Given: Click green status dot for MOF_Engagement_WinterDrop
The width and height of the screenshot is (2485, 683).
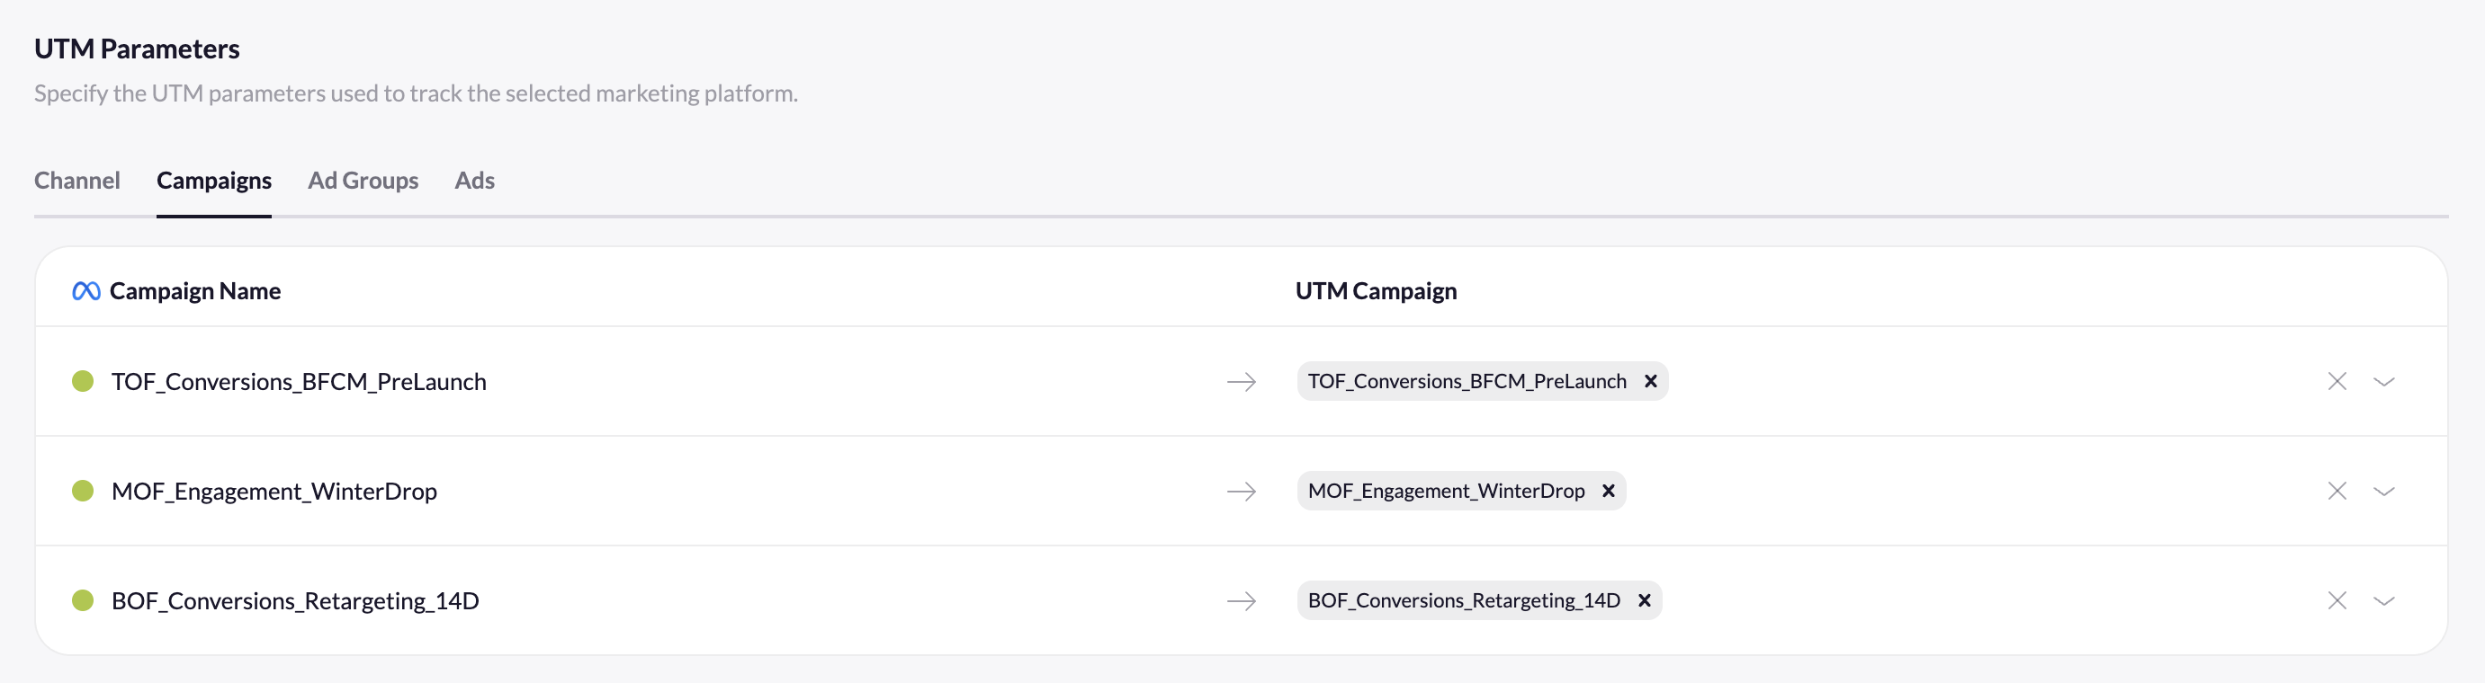Looking at the screenshot, I should tap(83, 492).
